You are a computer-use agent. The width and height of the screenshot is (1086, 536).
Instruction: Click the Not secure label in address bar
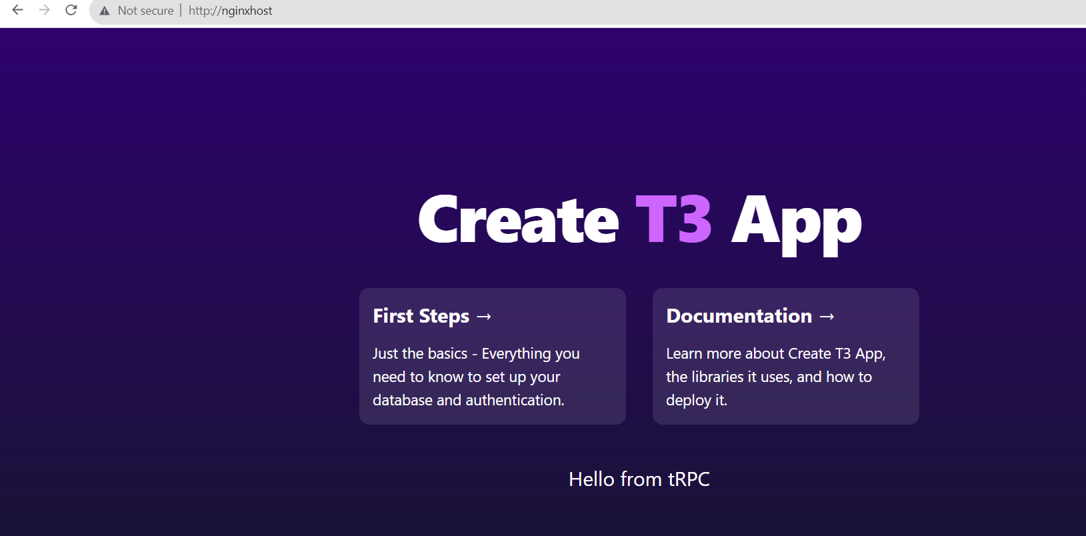pyautogui.click(x=145, y=11)
